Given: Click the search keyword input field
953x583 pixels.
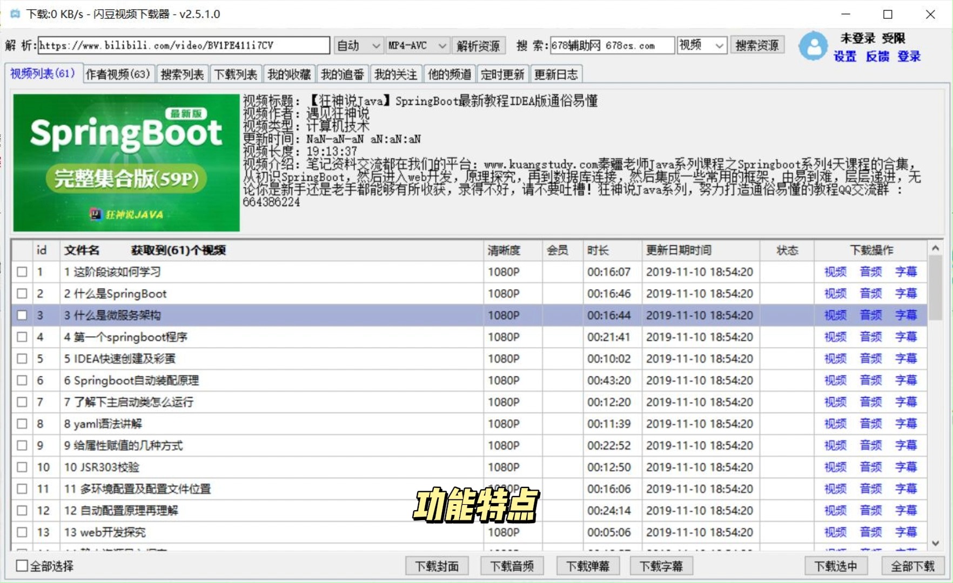Looking at the screenshot, I should click(612, 45).
